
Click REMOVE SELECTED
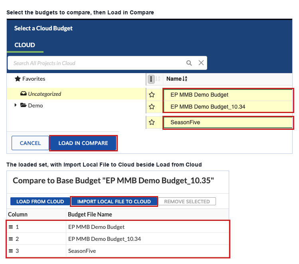(x=187, y=201)
